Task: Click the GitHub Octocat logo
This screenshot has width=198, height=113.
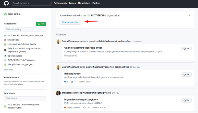Action: (x=6, y=3)
